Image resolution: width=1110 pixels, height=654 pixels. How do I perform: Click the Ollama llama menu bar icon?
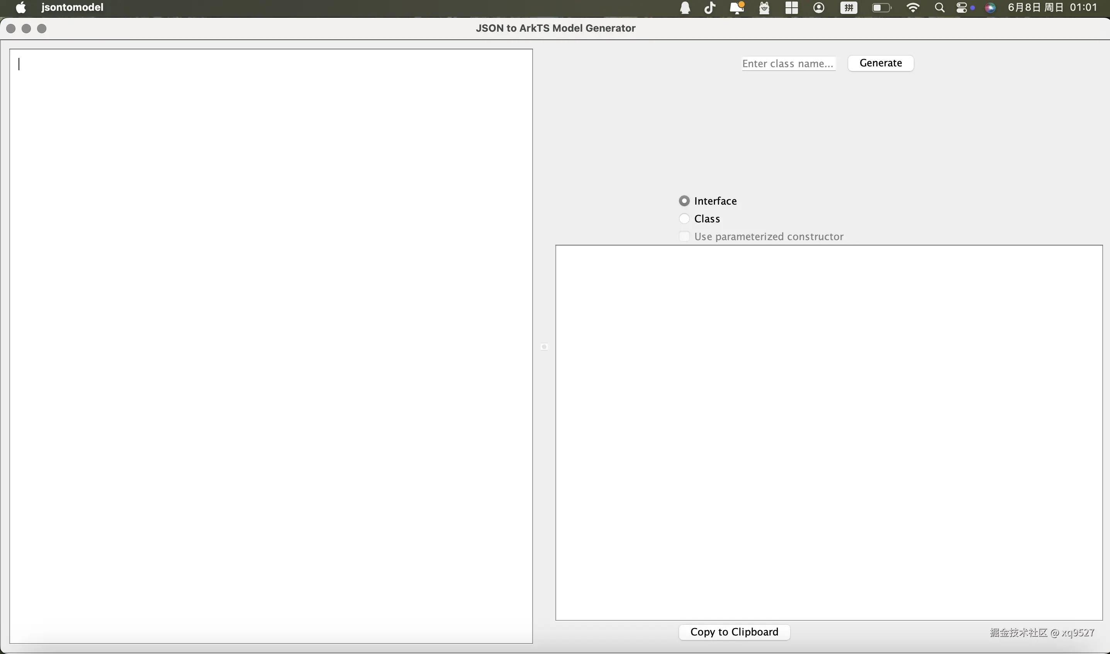click(x=764, y=8)
